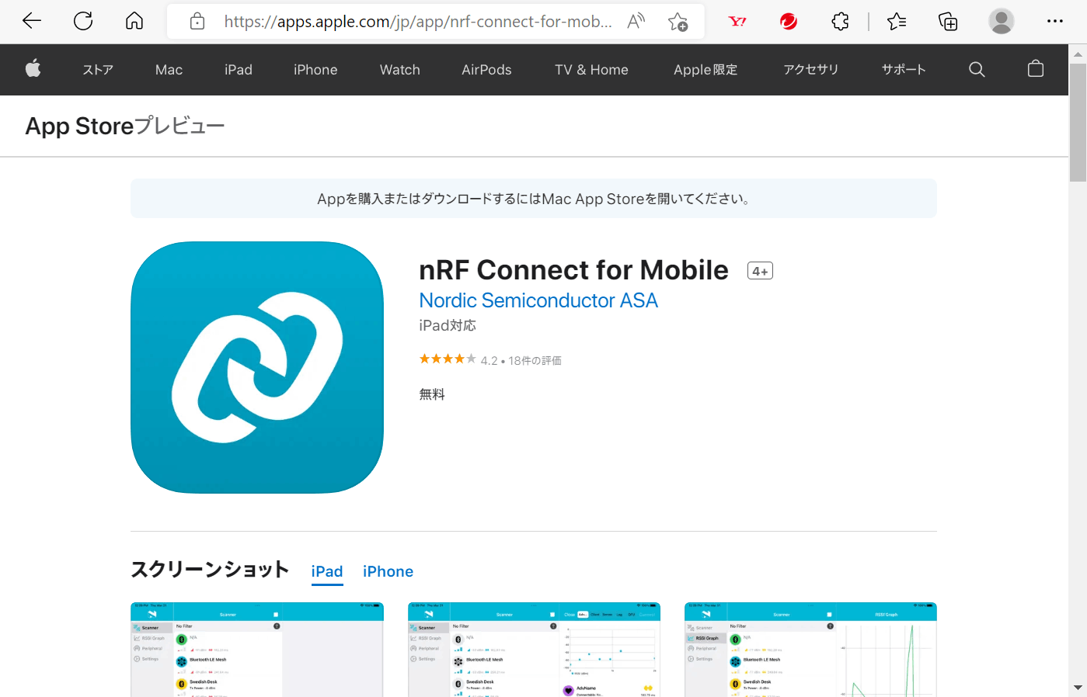This screenshot has height=697, width=1087.
Task: Open the browser home page
Action: [134, 21]
